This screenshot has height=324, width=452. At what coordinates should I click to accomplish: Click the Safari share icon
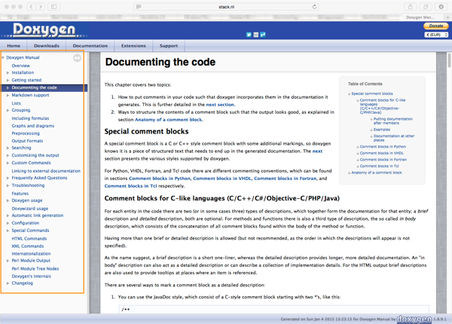click(410, 7)
